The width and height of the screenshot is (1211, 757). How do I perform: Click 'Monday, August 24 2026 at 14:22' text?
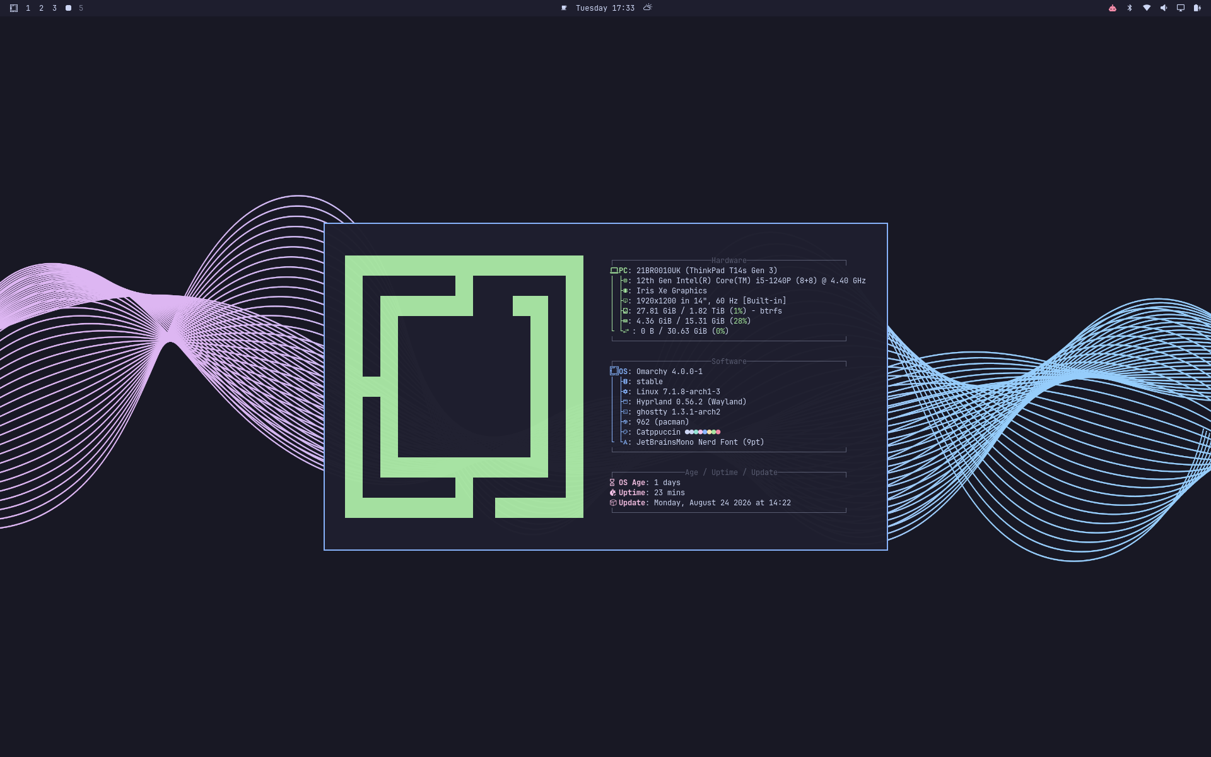tap(722, 503)
